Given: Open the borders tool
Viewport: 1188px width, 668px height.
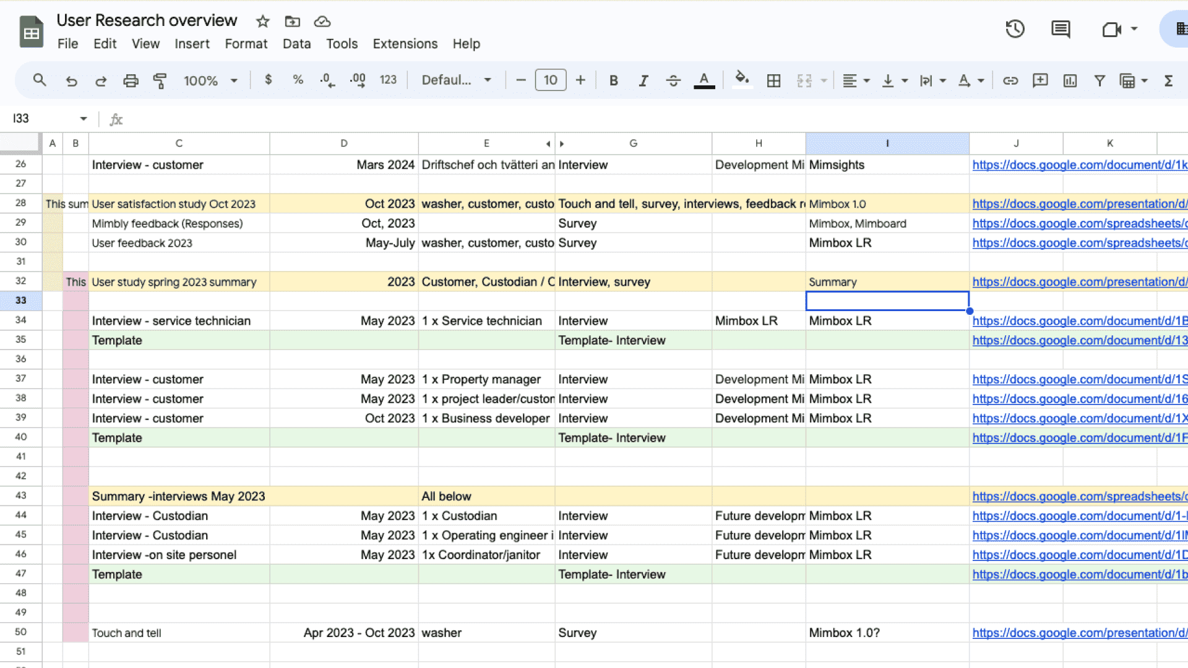Looking at the screenshot, I should (x=773, y=80).
